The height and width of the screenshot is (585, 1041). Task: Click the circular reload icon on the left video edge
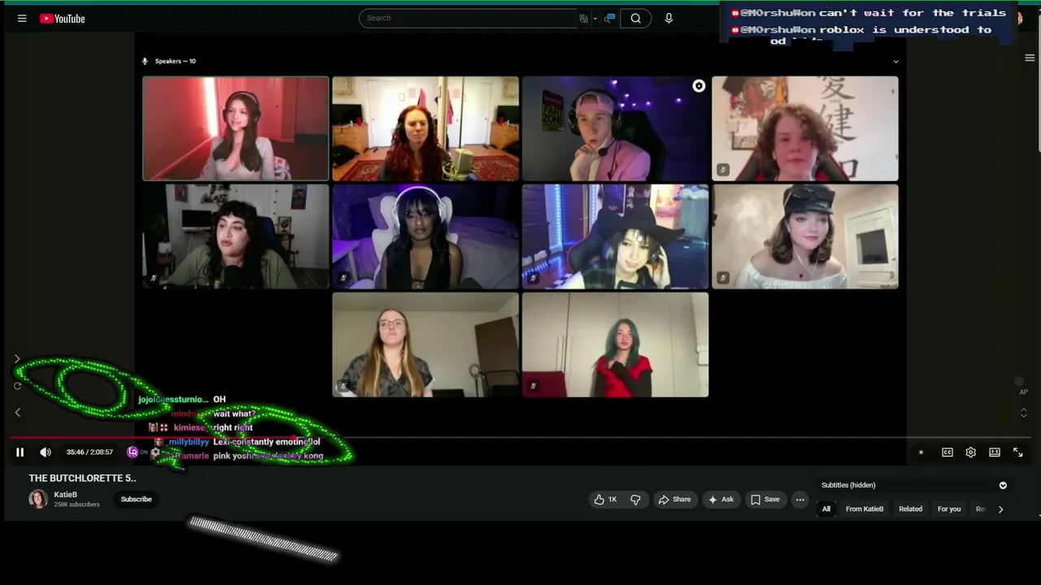(x=17, y=386)
